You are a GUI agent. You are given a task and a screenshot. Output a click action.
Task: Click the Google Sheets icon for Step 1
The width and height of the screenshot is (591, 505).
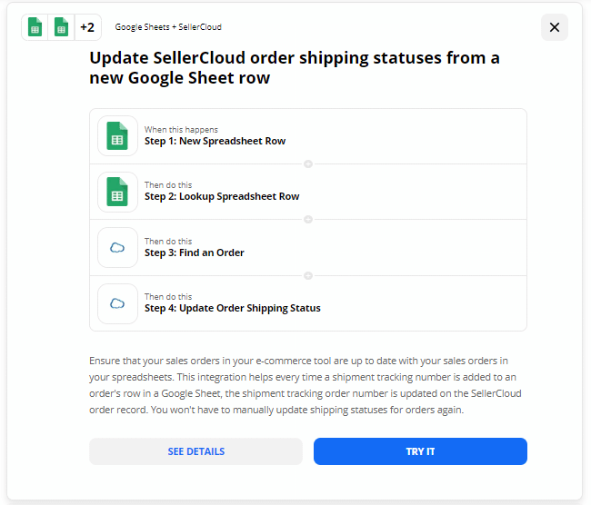(x=117, y=135)
